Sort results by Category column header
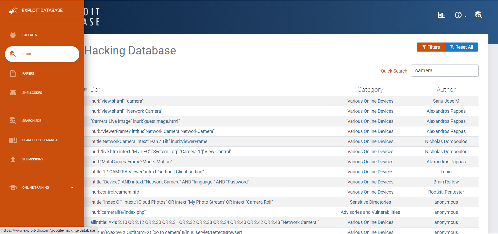The height and width of the screenshot is (234, 498). point(370,90)
